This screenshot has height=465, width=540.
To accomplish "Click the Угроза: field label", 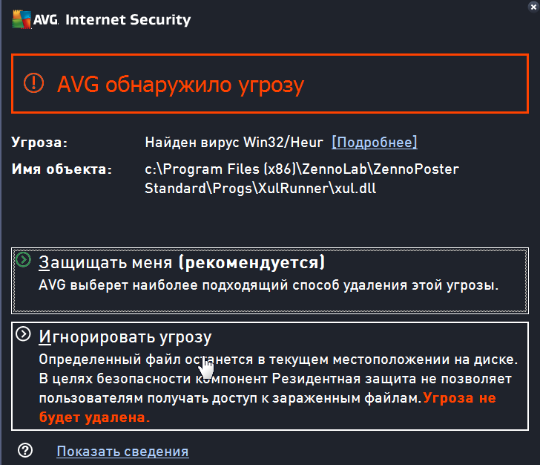I will [x=39, y=143].
